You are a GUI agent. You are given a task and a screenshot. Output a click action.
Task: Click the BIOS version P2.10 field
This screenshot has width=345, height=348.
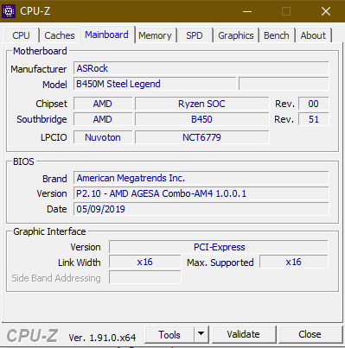coord(201,193)
